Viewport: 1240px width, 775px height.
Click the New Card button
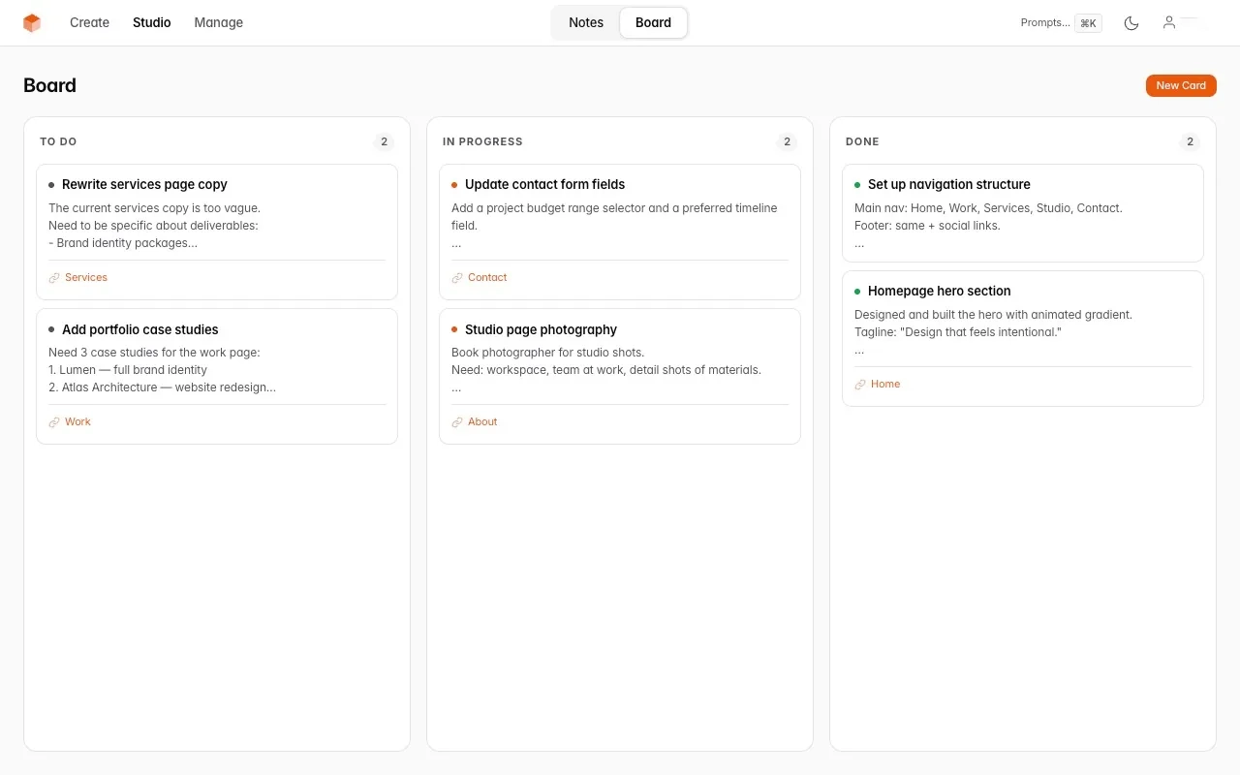pos(1181,85)
